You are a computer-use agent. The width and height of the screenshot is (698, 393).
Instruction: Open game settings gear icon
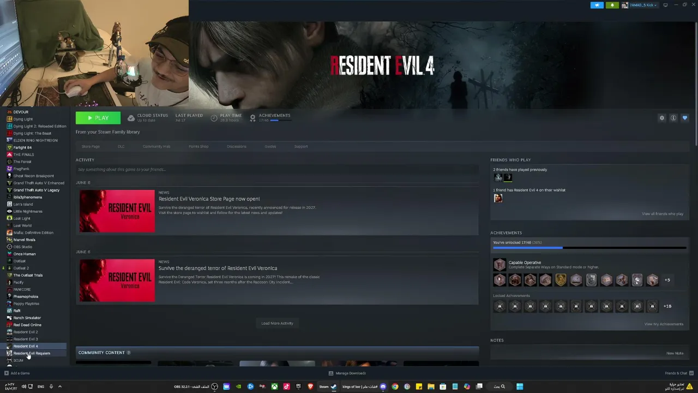tap(662, 118)
